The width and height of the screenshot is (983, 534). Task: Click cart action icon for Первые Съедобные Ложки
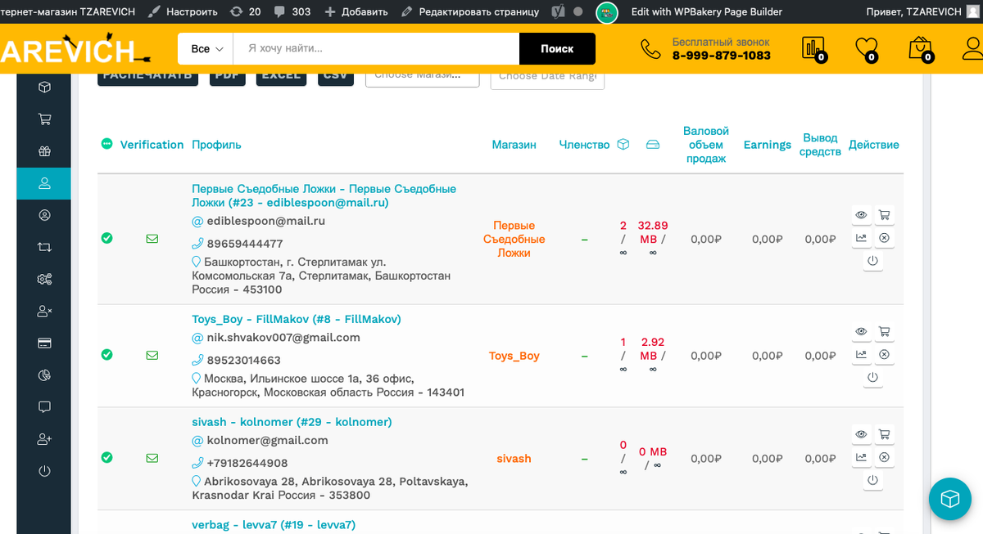pos(884,215)
